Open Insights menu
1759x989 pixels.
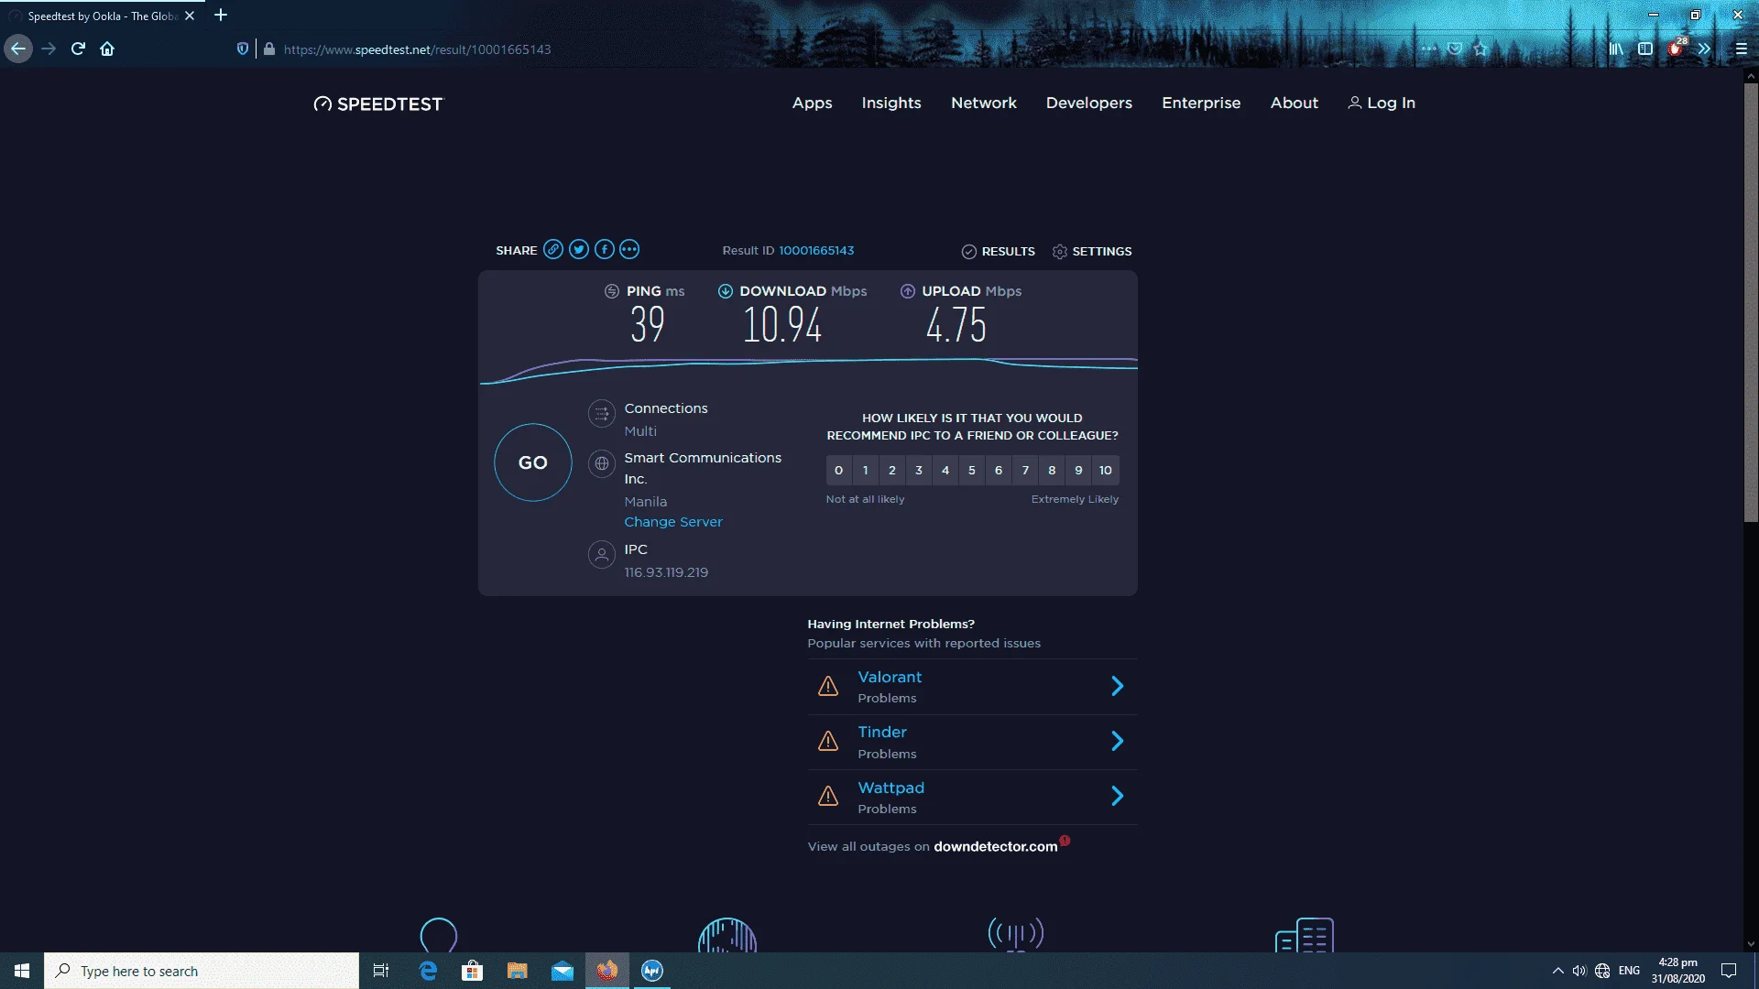click(891, 103)
